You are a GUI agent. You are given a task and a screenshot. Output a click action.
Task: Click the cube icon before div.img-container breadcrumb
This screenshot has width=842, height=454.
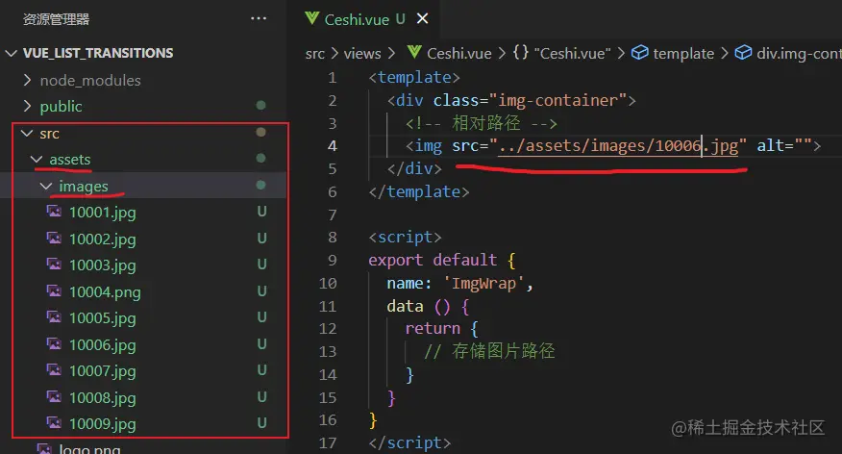pyautogui.click(x=743, y=53)
